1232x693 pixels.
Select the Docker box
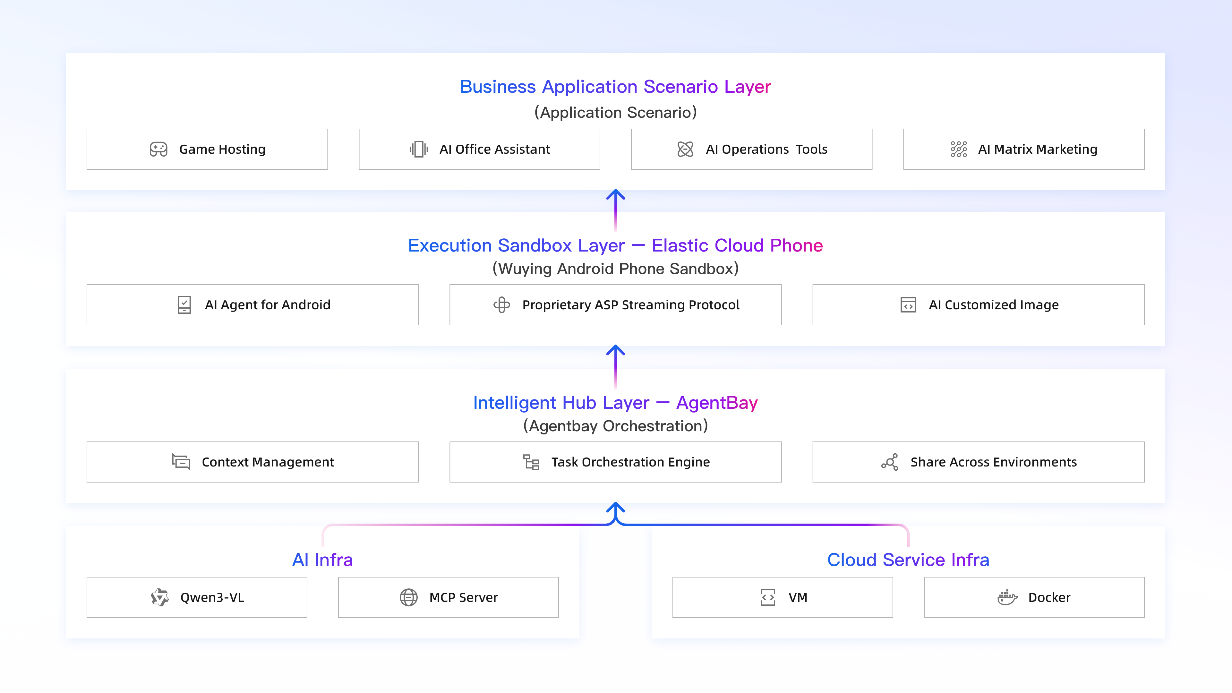point(1034,597)
